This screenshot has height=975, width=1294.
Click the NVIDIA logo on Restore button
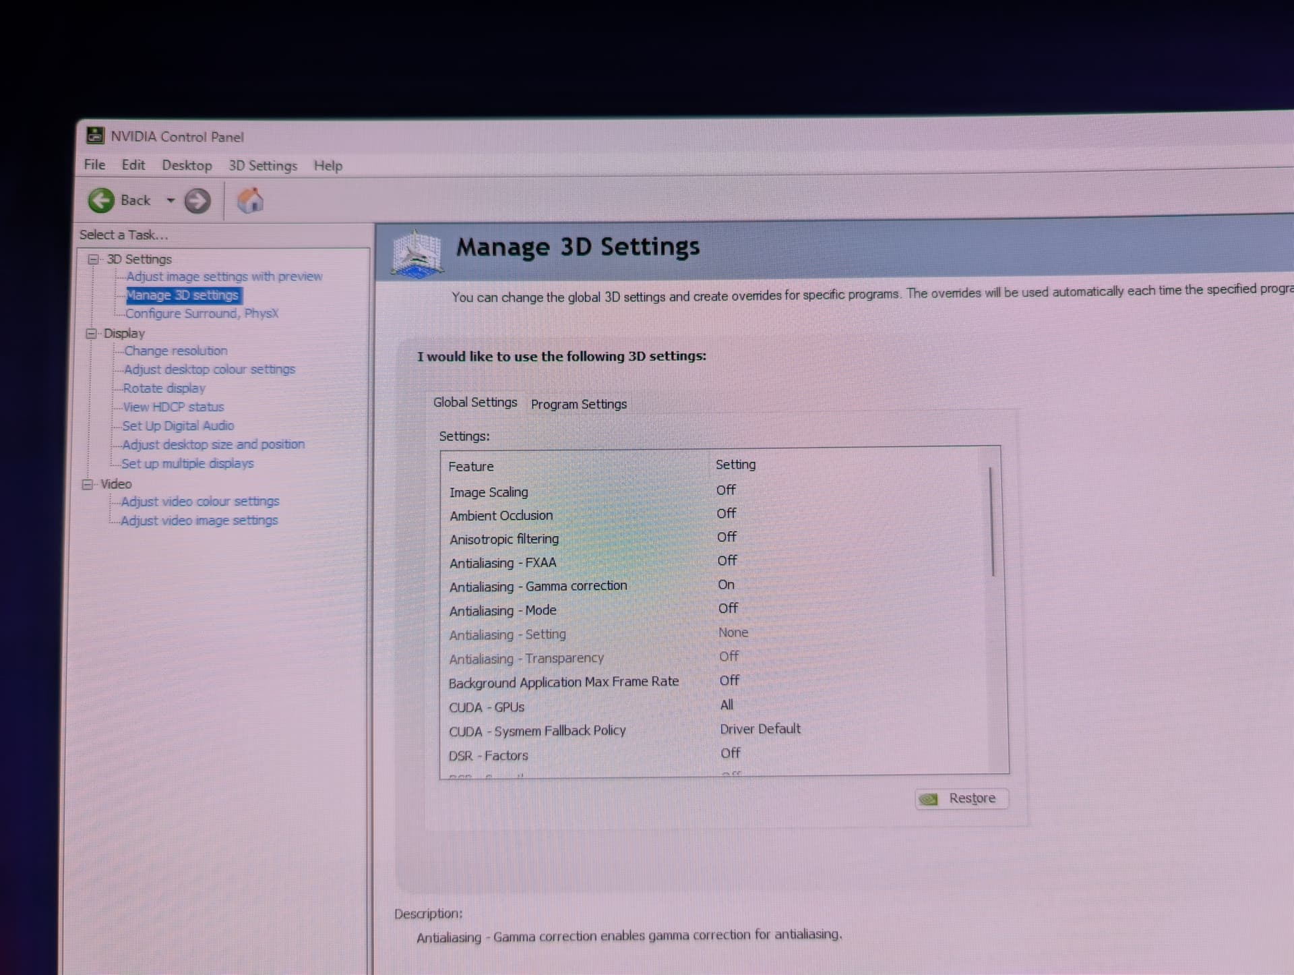click(929, 799)
